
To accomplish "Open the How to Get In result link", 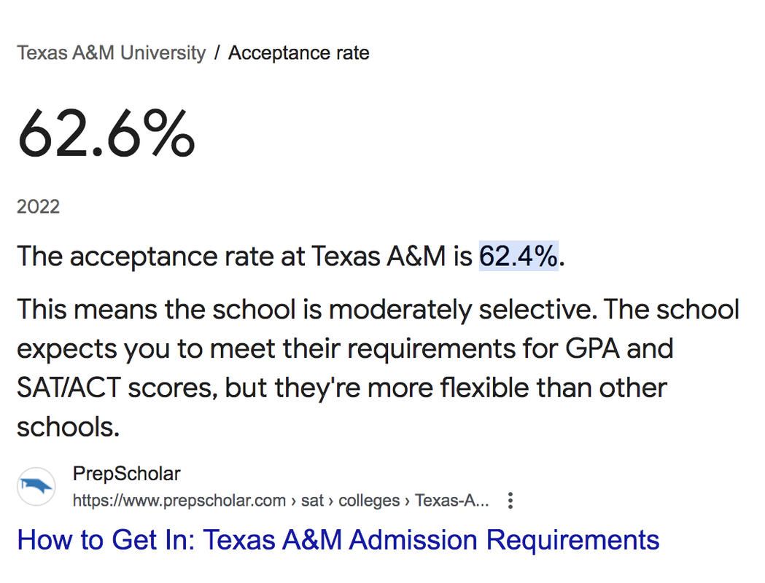I will point(338,540).
